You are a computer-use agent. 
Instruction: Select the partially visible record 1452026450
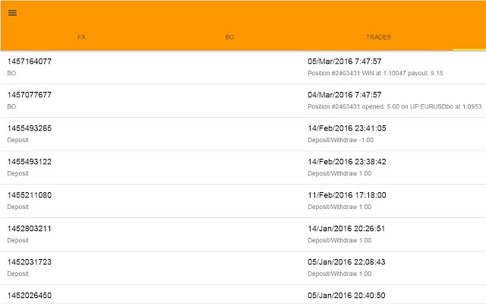click(x=30, y=295)
